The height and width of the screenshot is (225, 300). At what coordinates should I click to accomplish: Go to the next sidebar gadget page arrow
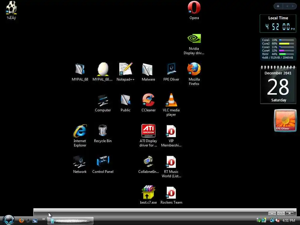[293, 6]
